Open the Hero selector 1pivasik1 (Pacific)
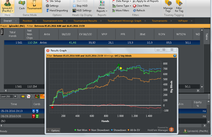This screenshot has width=212, height=137. (8, 6)
